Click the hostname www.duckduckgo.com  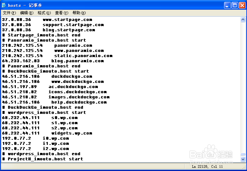pos(78,82)
